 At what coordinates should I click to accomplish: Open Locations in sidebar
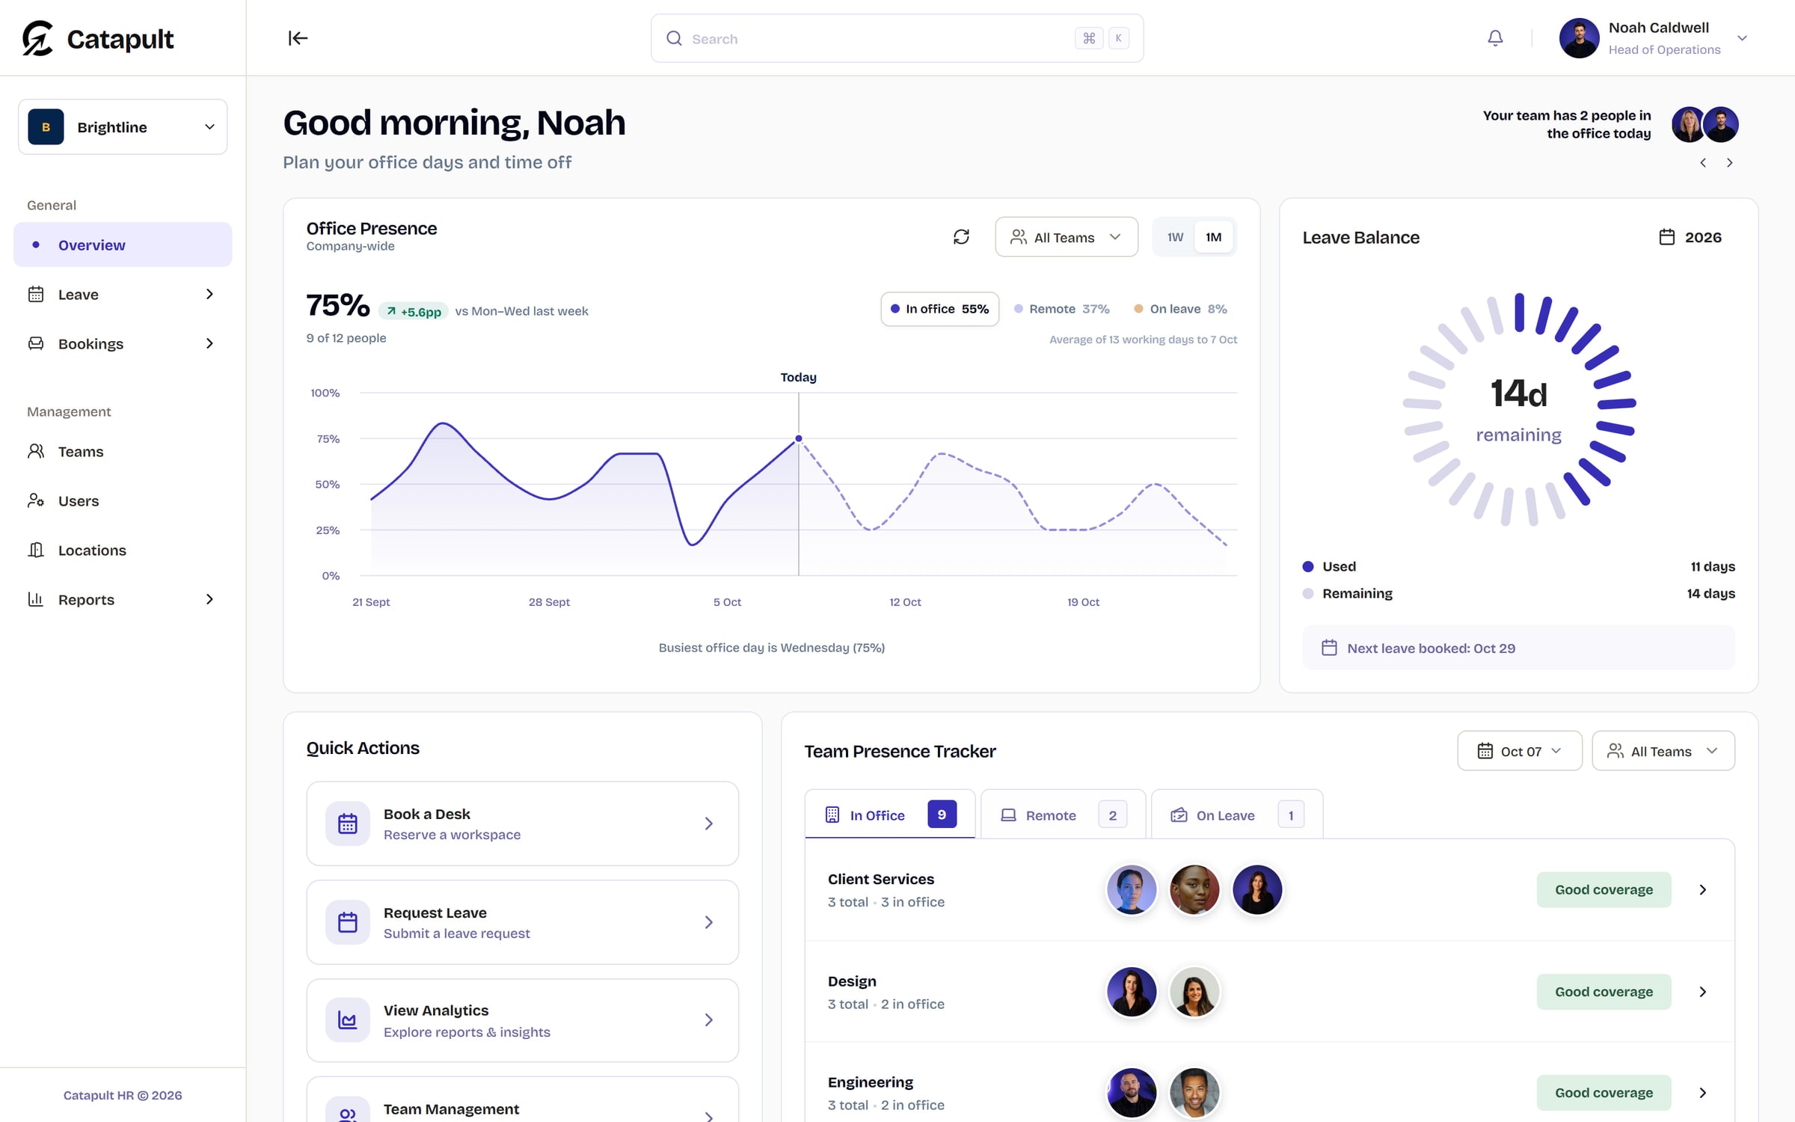point(123,550)
